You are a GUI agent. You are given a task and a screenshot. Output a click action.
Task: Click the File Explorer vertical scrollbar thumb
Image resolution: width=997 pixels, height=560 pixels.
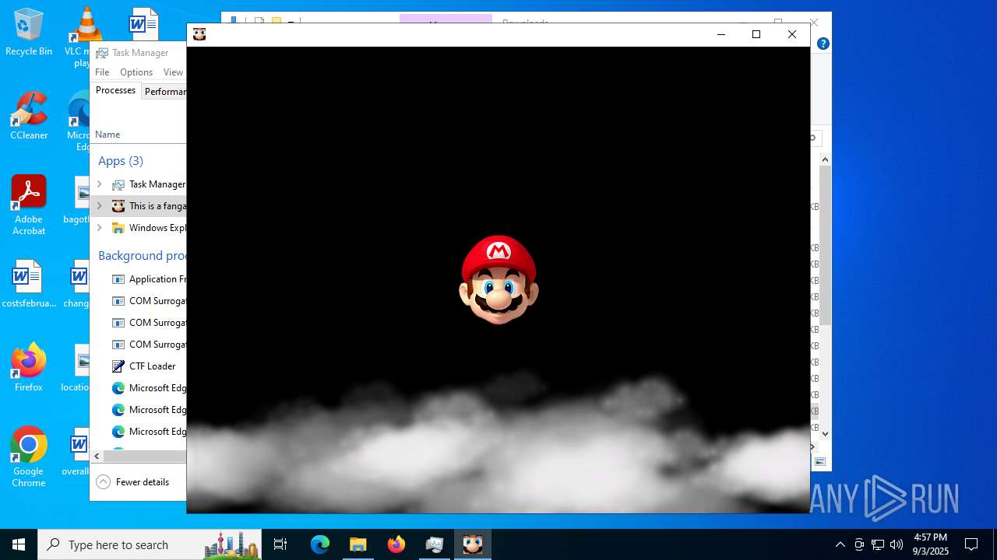825,245
